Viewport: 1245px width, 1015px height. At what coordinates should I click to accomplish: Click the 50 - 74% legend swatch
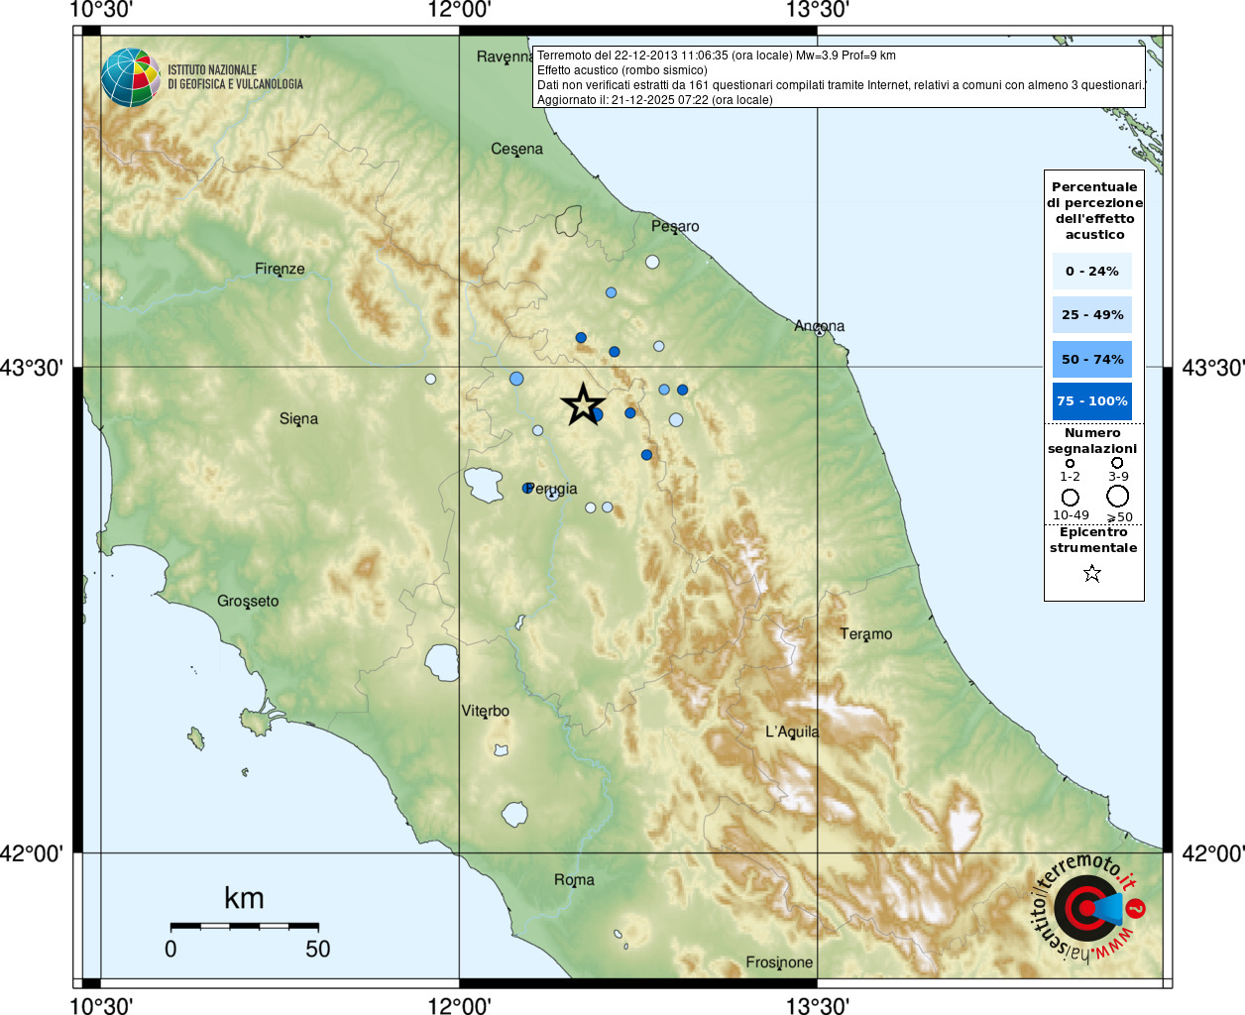1092,359
